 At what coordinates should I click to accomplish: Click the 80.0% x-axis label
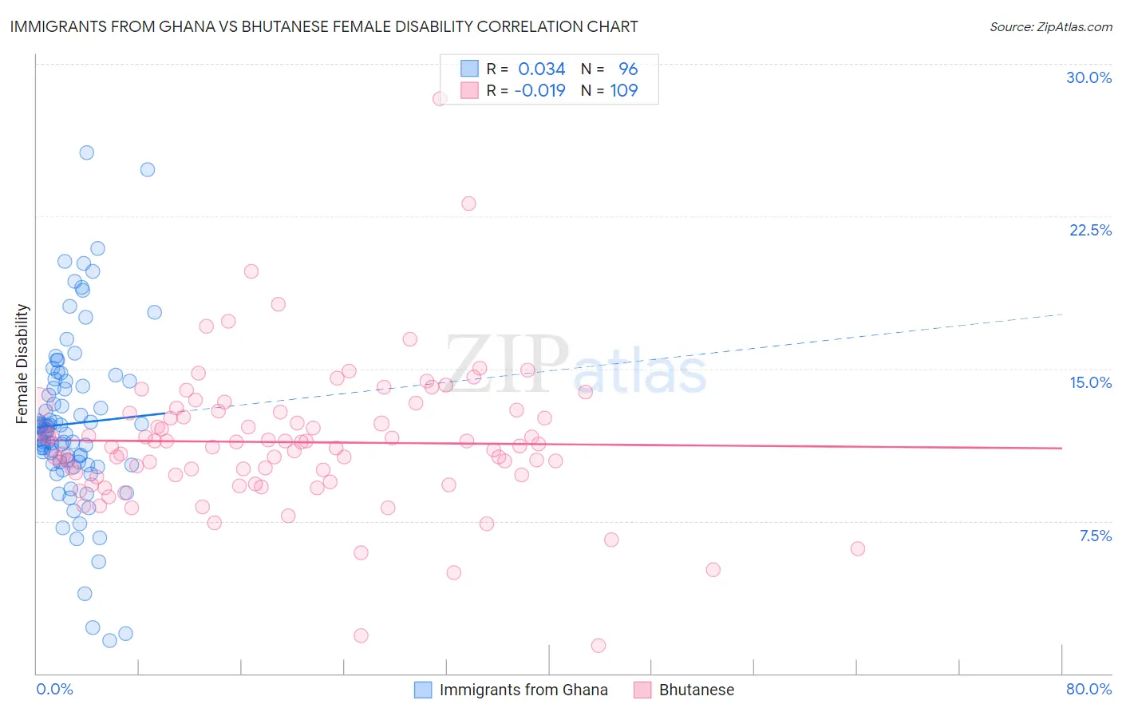tap(1088, 689)
